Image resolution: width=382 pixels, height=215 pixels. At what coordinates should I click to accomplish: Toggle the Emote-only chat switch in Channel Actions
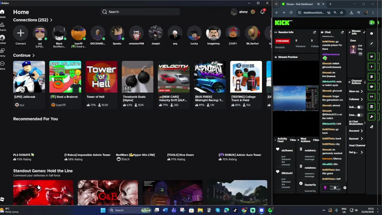[x=360, y=115]
